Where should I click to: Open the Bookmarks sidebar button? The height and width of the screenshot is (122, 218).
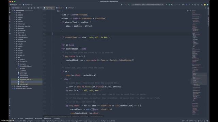[x=10, y=102]
